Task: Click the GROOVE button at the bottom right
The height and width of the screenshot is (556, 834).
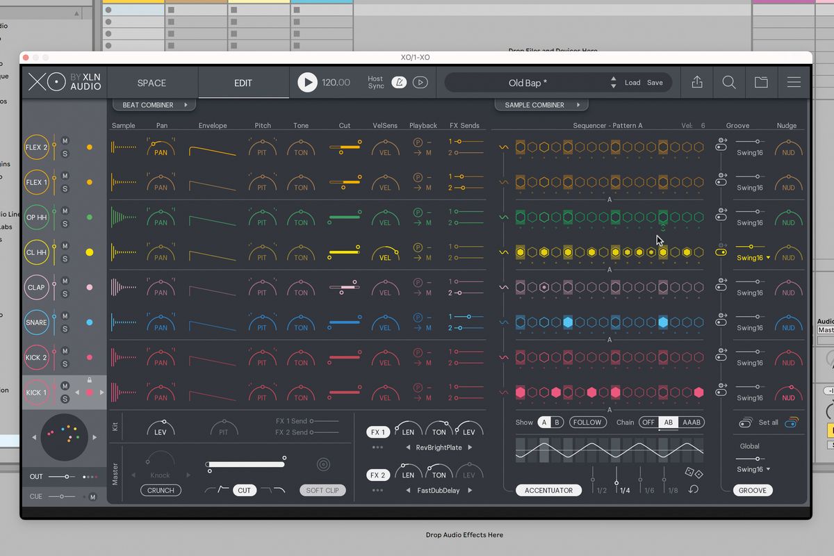Action: (753, 490)
